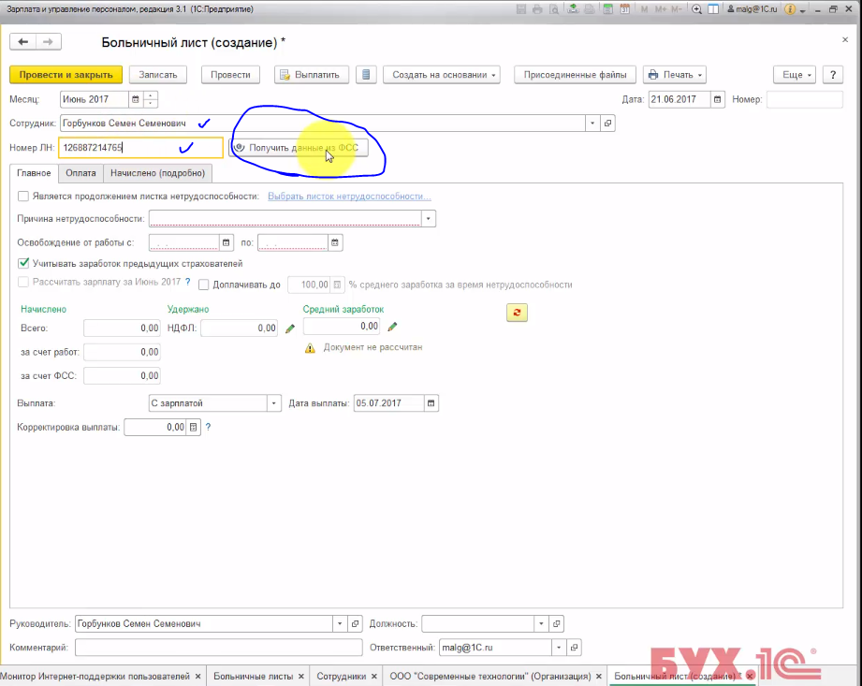This screenshot has height=686, width=862.
Task: Open the calculator icon in the title bar
Action: (608, 9)
